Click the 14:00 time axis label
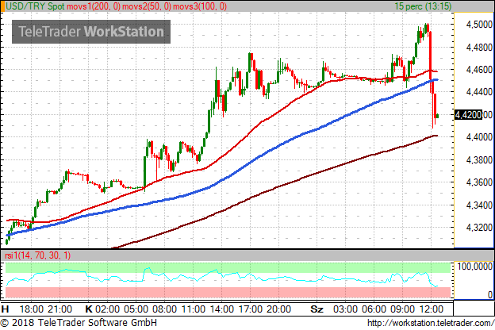This screenshot has height=330, width=495. coord(221,309)
